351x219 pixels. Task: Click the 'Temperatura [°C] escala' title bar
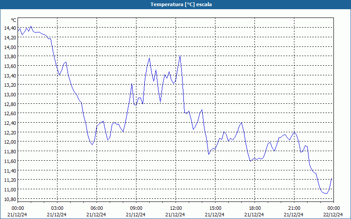click(x=175, y=4)
